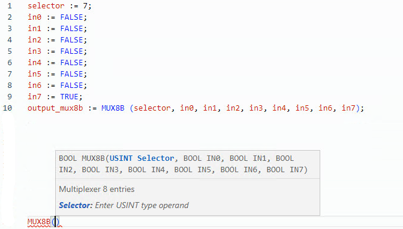Click blue MUX8B function name on line 10
This screenshot has width=403, height=229.
(113, 108)
